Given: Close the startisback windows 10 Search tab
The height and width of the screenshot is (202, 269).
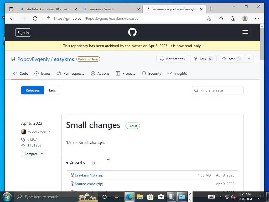Looking at the screenshot, I should click(x=76, y=9).
